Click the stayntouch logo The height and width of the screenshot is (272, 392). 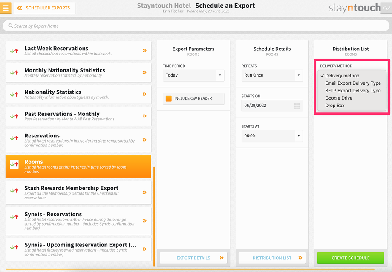pyautogui.click(x=355, y=8)
